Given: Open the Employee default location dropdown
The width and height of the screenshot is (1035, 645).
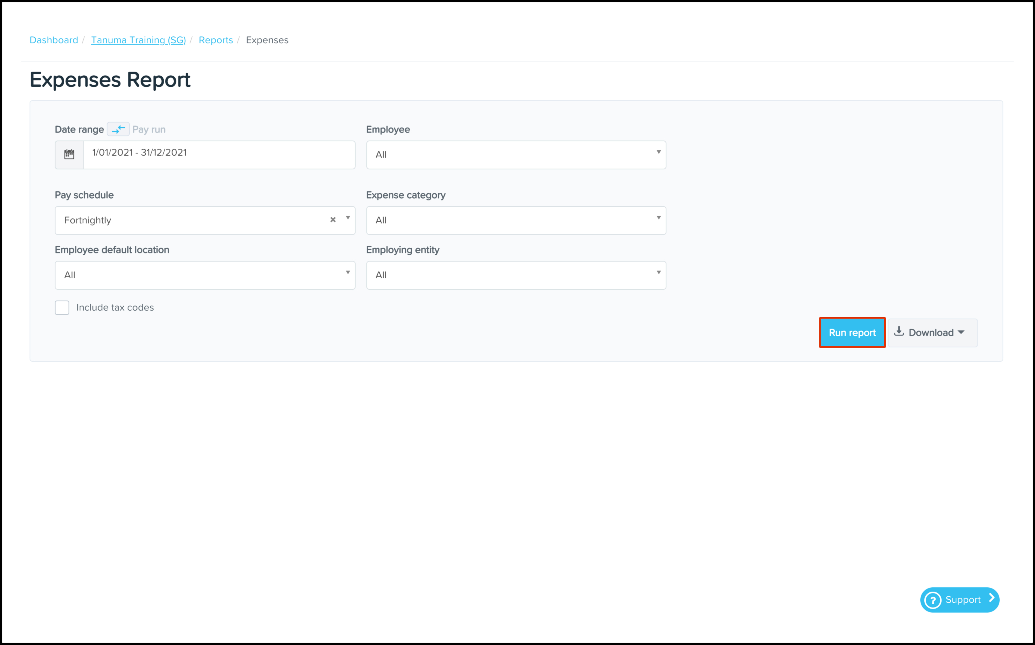Looking at the screenshot, I should click(205, 275).
